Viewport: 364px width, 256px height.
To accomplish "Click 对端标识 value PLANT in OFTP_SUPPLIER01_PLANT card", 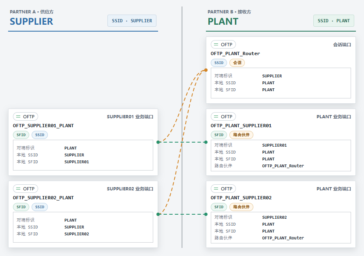I will (71, 148).
